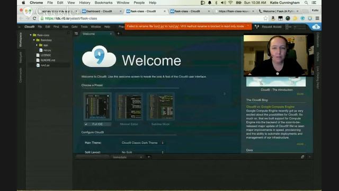Dismiss the red rename error notification

click(x=248, y=26)
